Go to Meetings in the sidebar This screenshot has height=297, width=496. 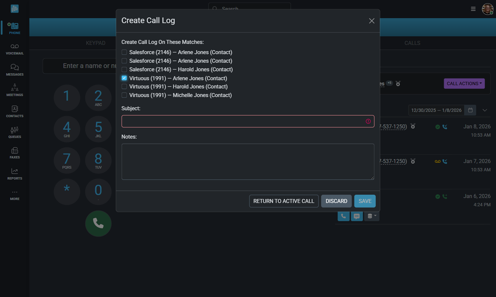pos(14,90)
